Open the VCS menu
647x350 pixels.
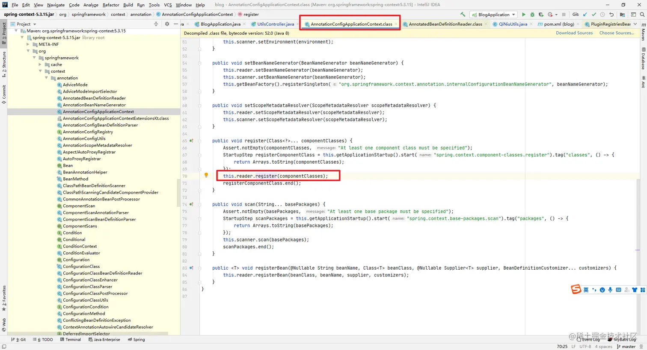pos(168,5)
